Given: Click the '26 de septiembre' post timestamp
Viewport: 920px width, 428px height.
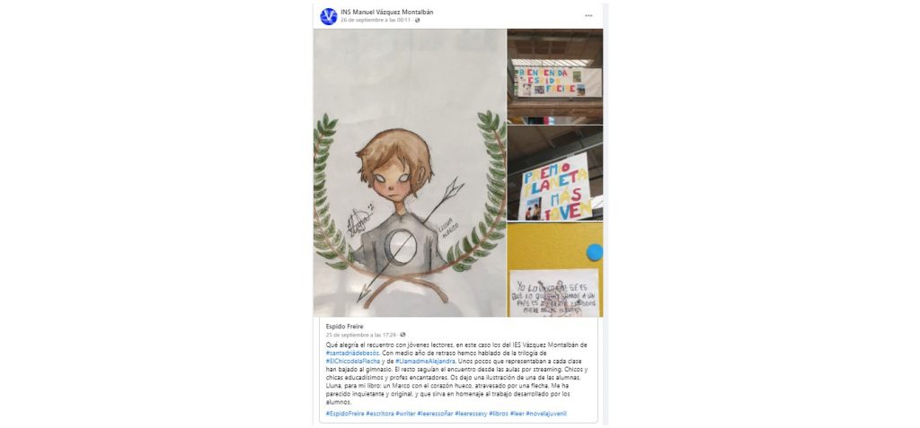Looking at the screenshot, I should click(376, 20).
